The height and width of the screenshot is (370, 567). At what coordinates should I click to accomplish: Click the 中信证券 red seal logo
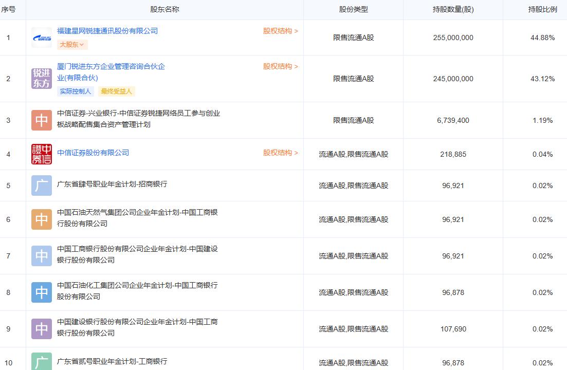coord(42,154)
